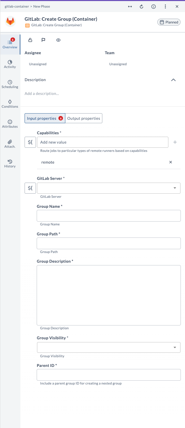Click the GitLab fox logo

tap(10, 22)
